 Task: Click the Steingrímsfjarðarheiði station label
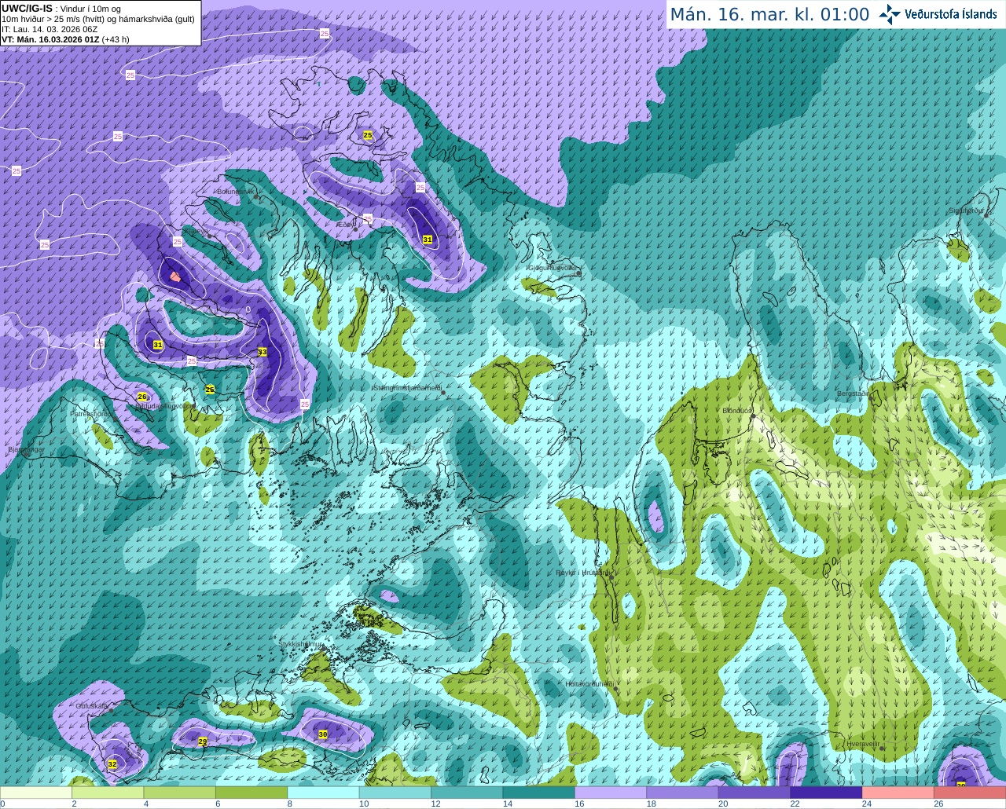click(x=407, y=387)
